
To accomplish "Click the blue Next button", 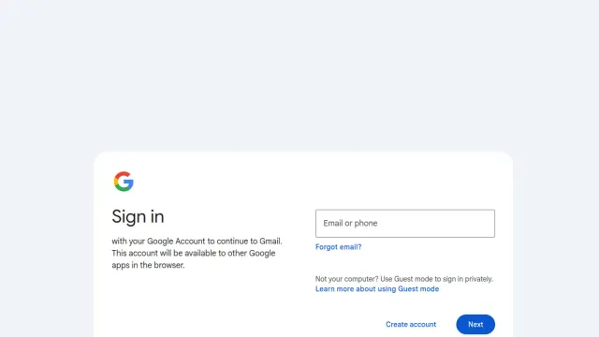I will (x=475, y=325).
